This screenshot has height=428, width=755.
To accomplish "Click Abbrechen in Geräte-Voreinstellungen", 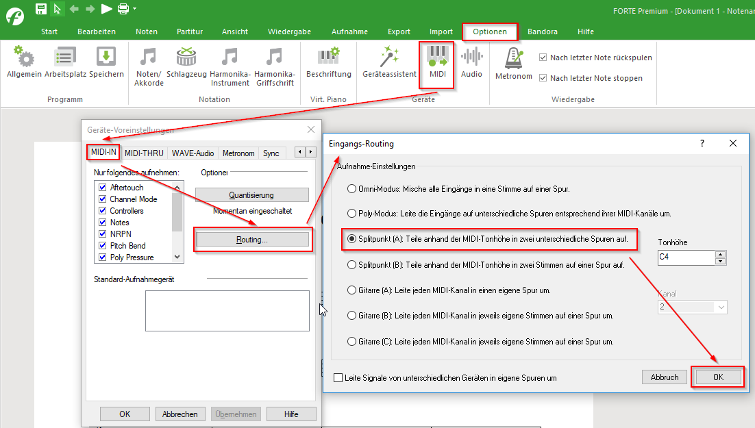I will [x=180, y=414].
